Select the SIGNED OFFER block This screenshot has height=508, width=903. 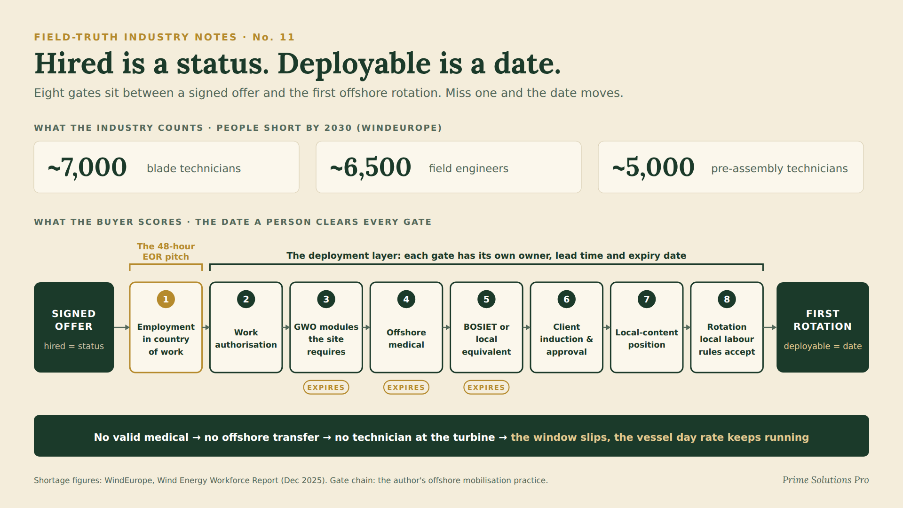[74, 327]
